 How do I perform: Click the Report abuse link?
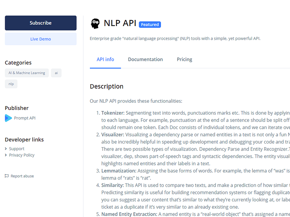pos(22,176)
